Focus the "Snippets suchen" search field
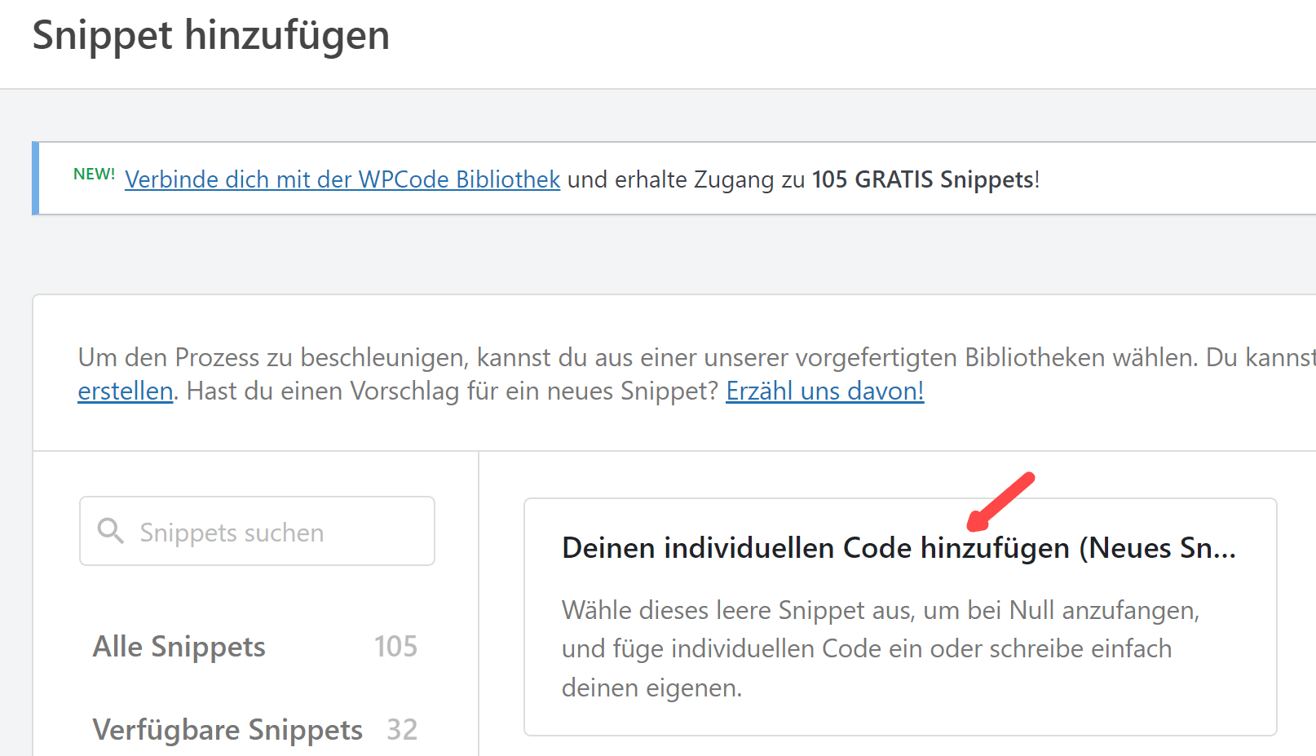Image resolution: width=1316 pixels, height=756 pixels. (x=269, y=532)
